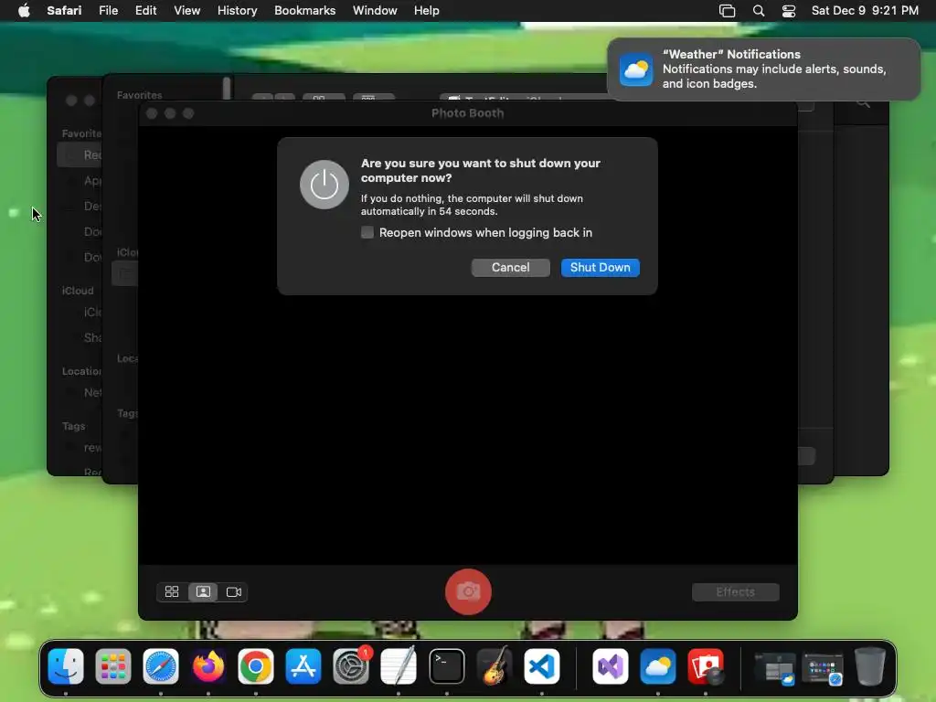Viewport: 936px width, 702px height.
Task: Open Visual Studio Code in Dock
Action: point(542,666)
